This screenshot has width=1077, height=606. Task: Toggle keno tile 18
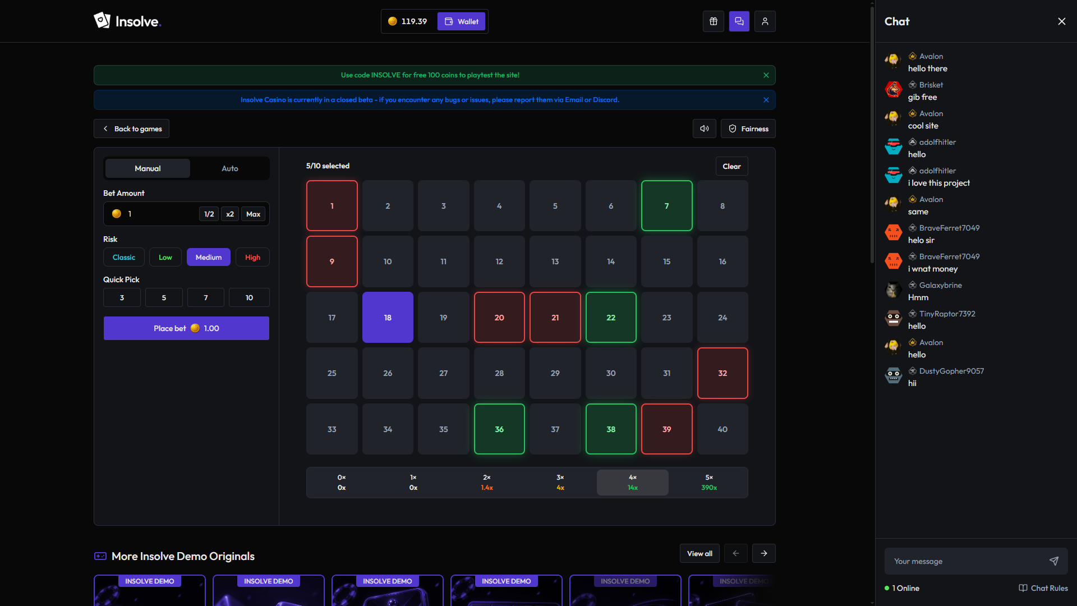tap(388, 317)
